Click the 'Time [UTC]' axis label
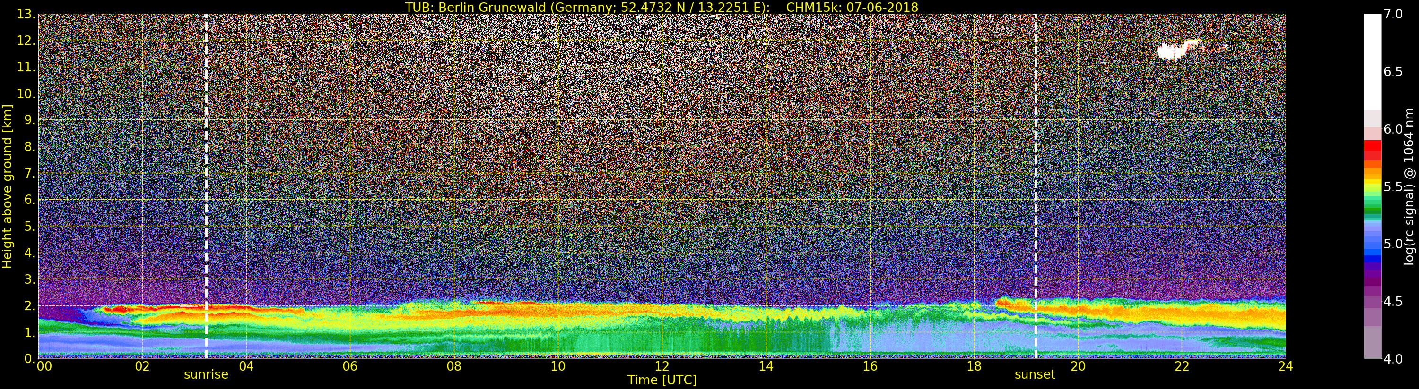This screenshot has height=389, width=1419. [662, 380]
